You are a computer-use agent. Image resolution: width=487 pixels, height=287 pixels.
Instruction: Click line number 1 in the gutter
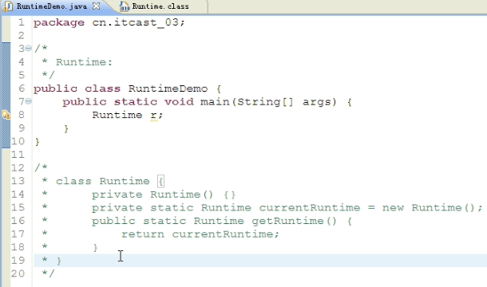(21, 22)
